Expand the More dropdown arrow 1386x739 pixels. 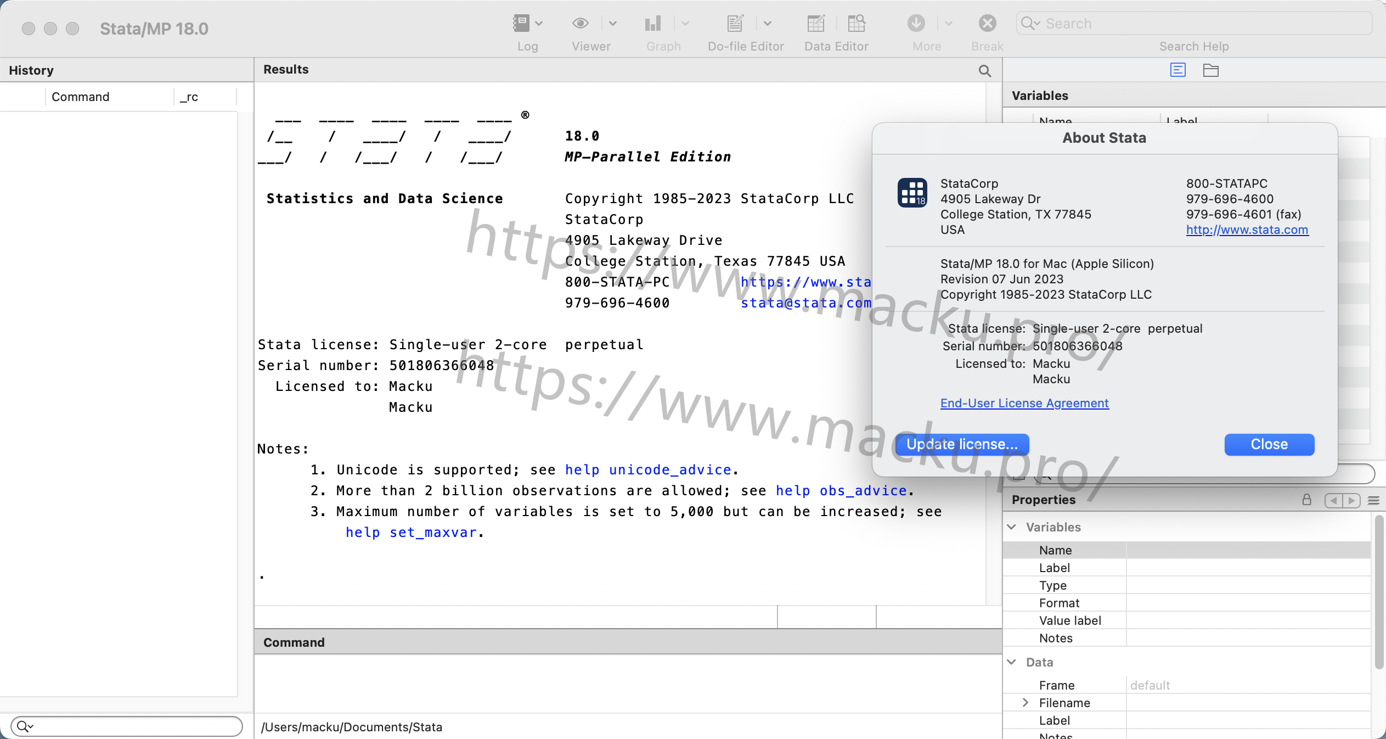(x=949, y=24)
